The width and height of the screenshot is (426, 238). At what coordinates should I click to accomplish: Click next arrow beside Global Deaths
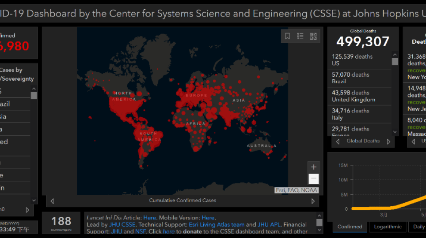click(389, 141)
